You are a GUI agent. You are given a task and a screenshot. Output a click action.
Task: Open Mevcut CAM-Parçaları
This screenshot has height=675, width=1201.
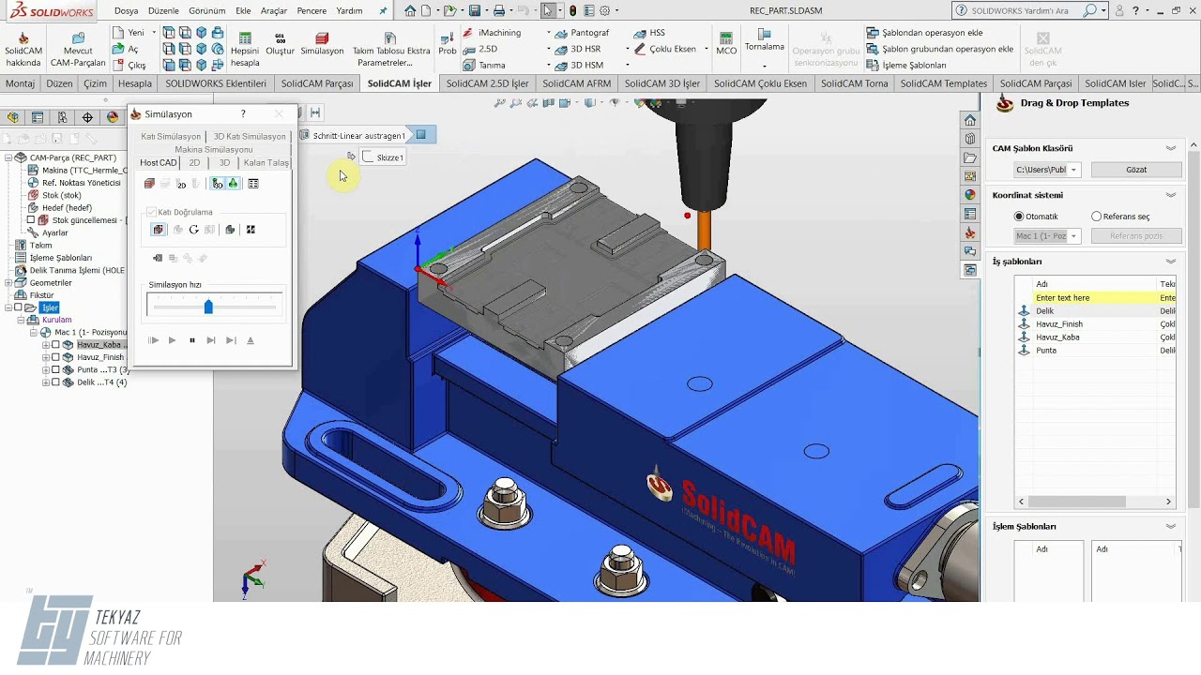[x=78, y=49]
